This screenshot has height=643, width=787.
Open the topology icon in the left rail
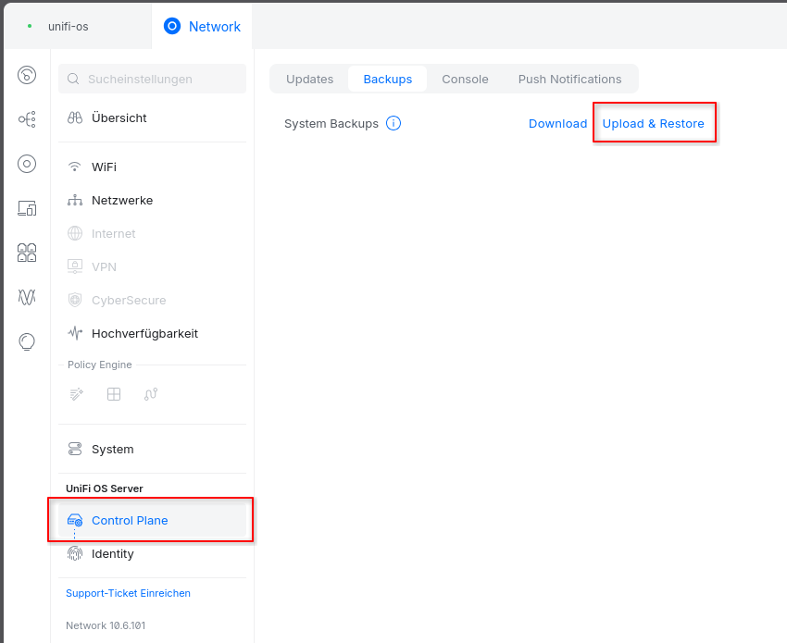(27, 119)
